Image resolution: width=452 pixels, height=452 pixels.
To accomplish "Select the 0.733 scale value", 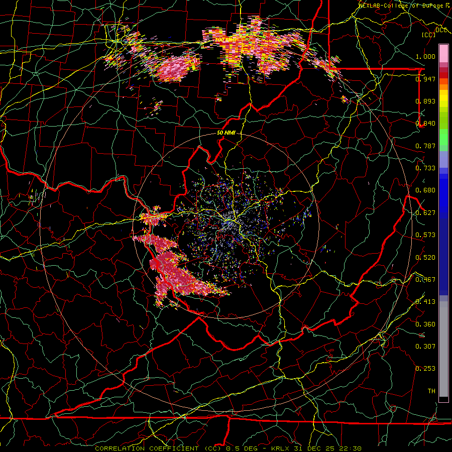I will tap(425, 168).
